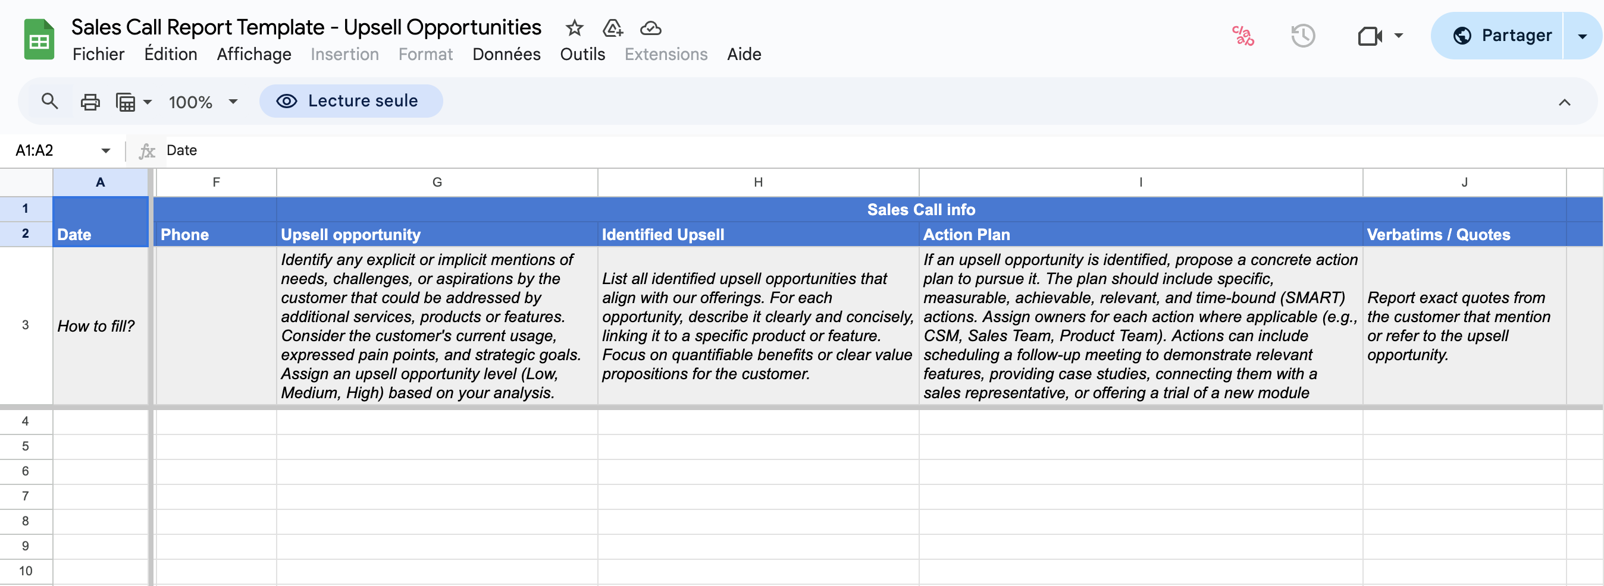Open the Fichier menu
Viewport: 1604px width, 586px height.
(98, 55)
